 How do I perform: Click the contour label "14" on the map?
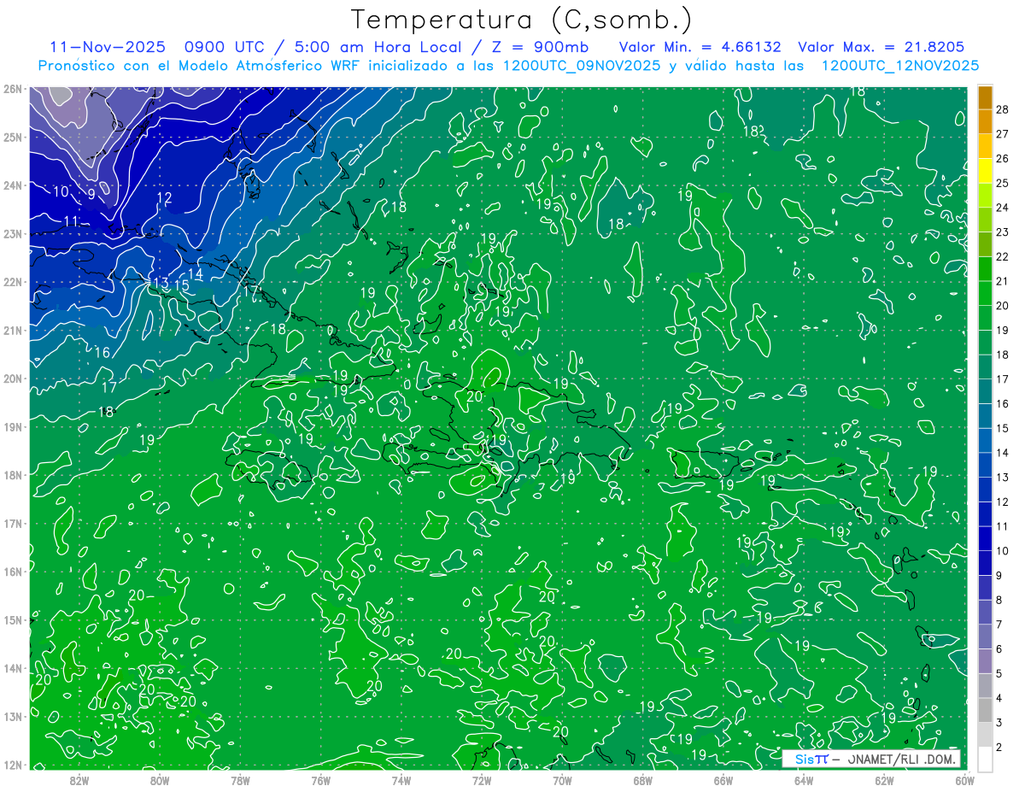click(196, 274)
